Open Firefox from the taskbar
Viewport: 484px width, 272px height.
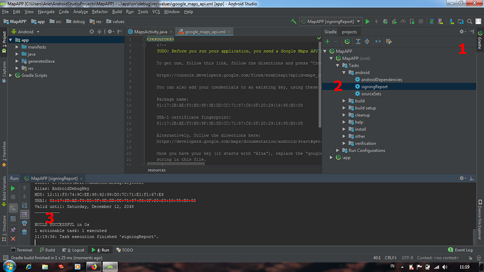(94, 267)
